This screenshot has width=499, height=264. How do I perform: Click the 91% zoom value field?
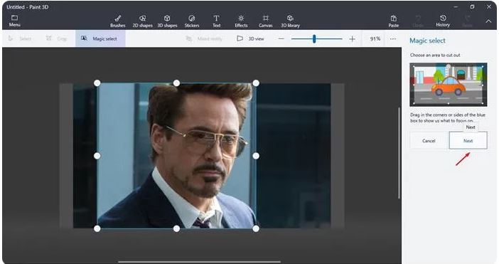pyautogui.click(x=375, y=38)
